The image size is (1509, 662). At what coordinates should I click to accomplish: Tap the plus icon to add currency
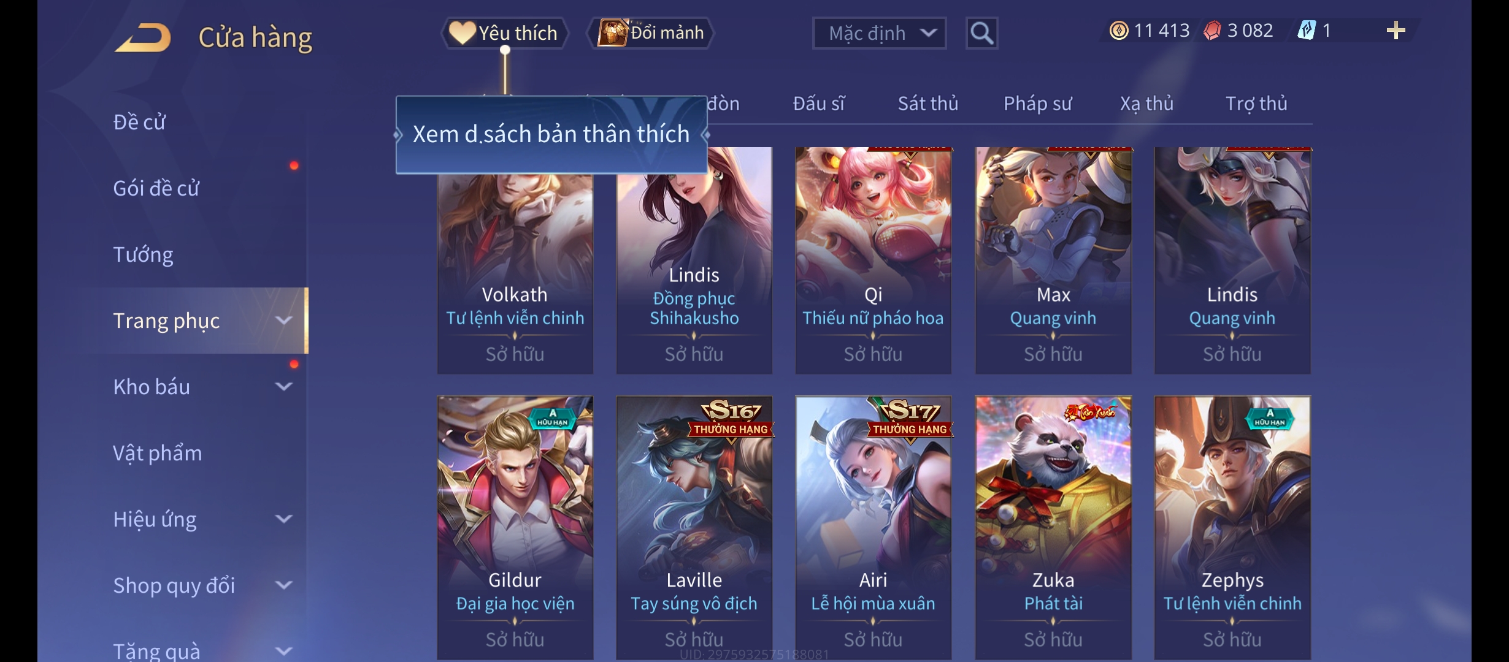[x=1396, y=31]
